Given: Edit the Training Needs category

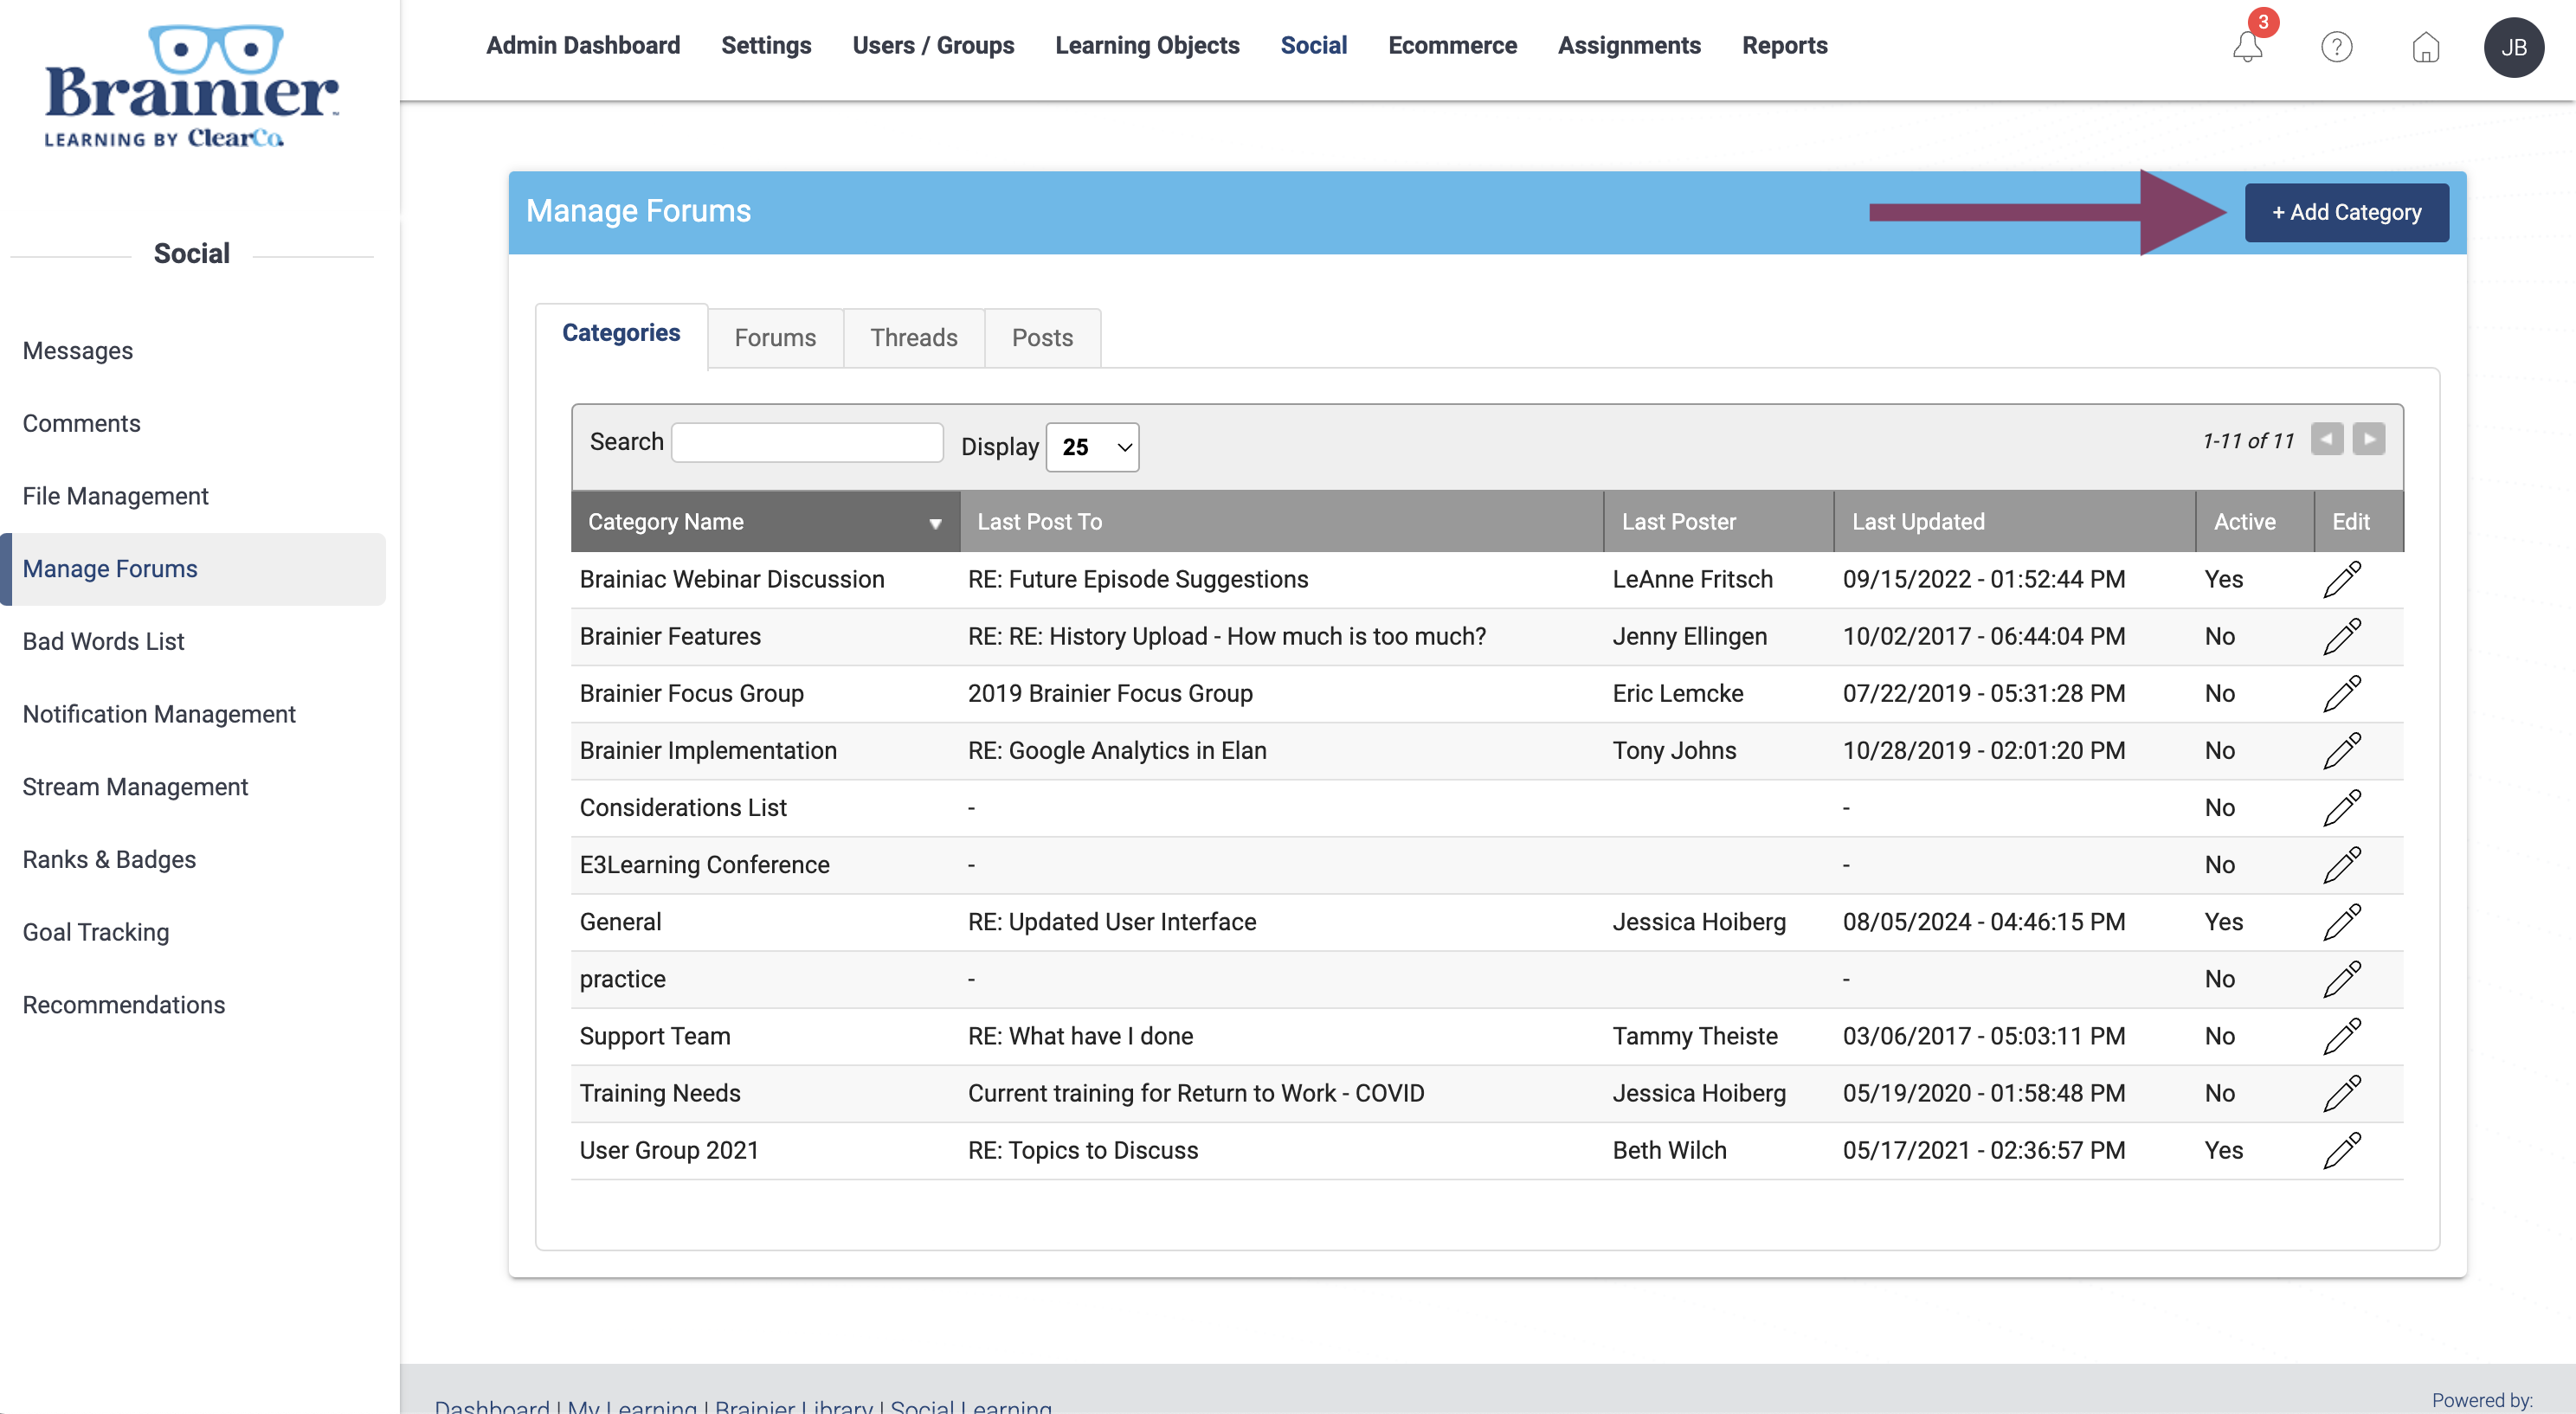Looking at the screenshot, I should point(2341,1092).
